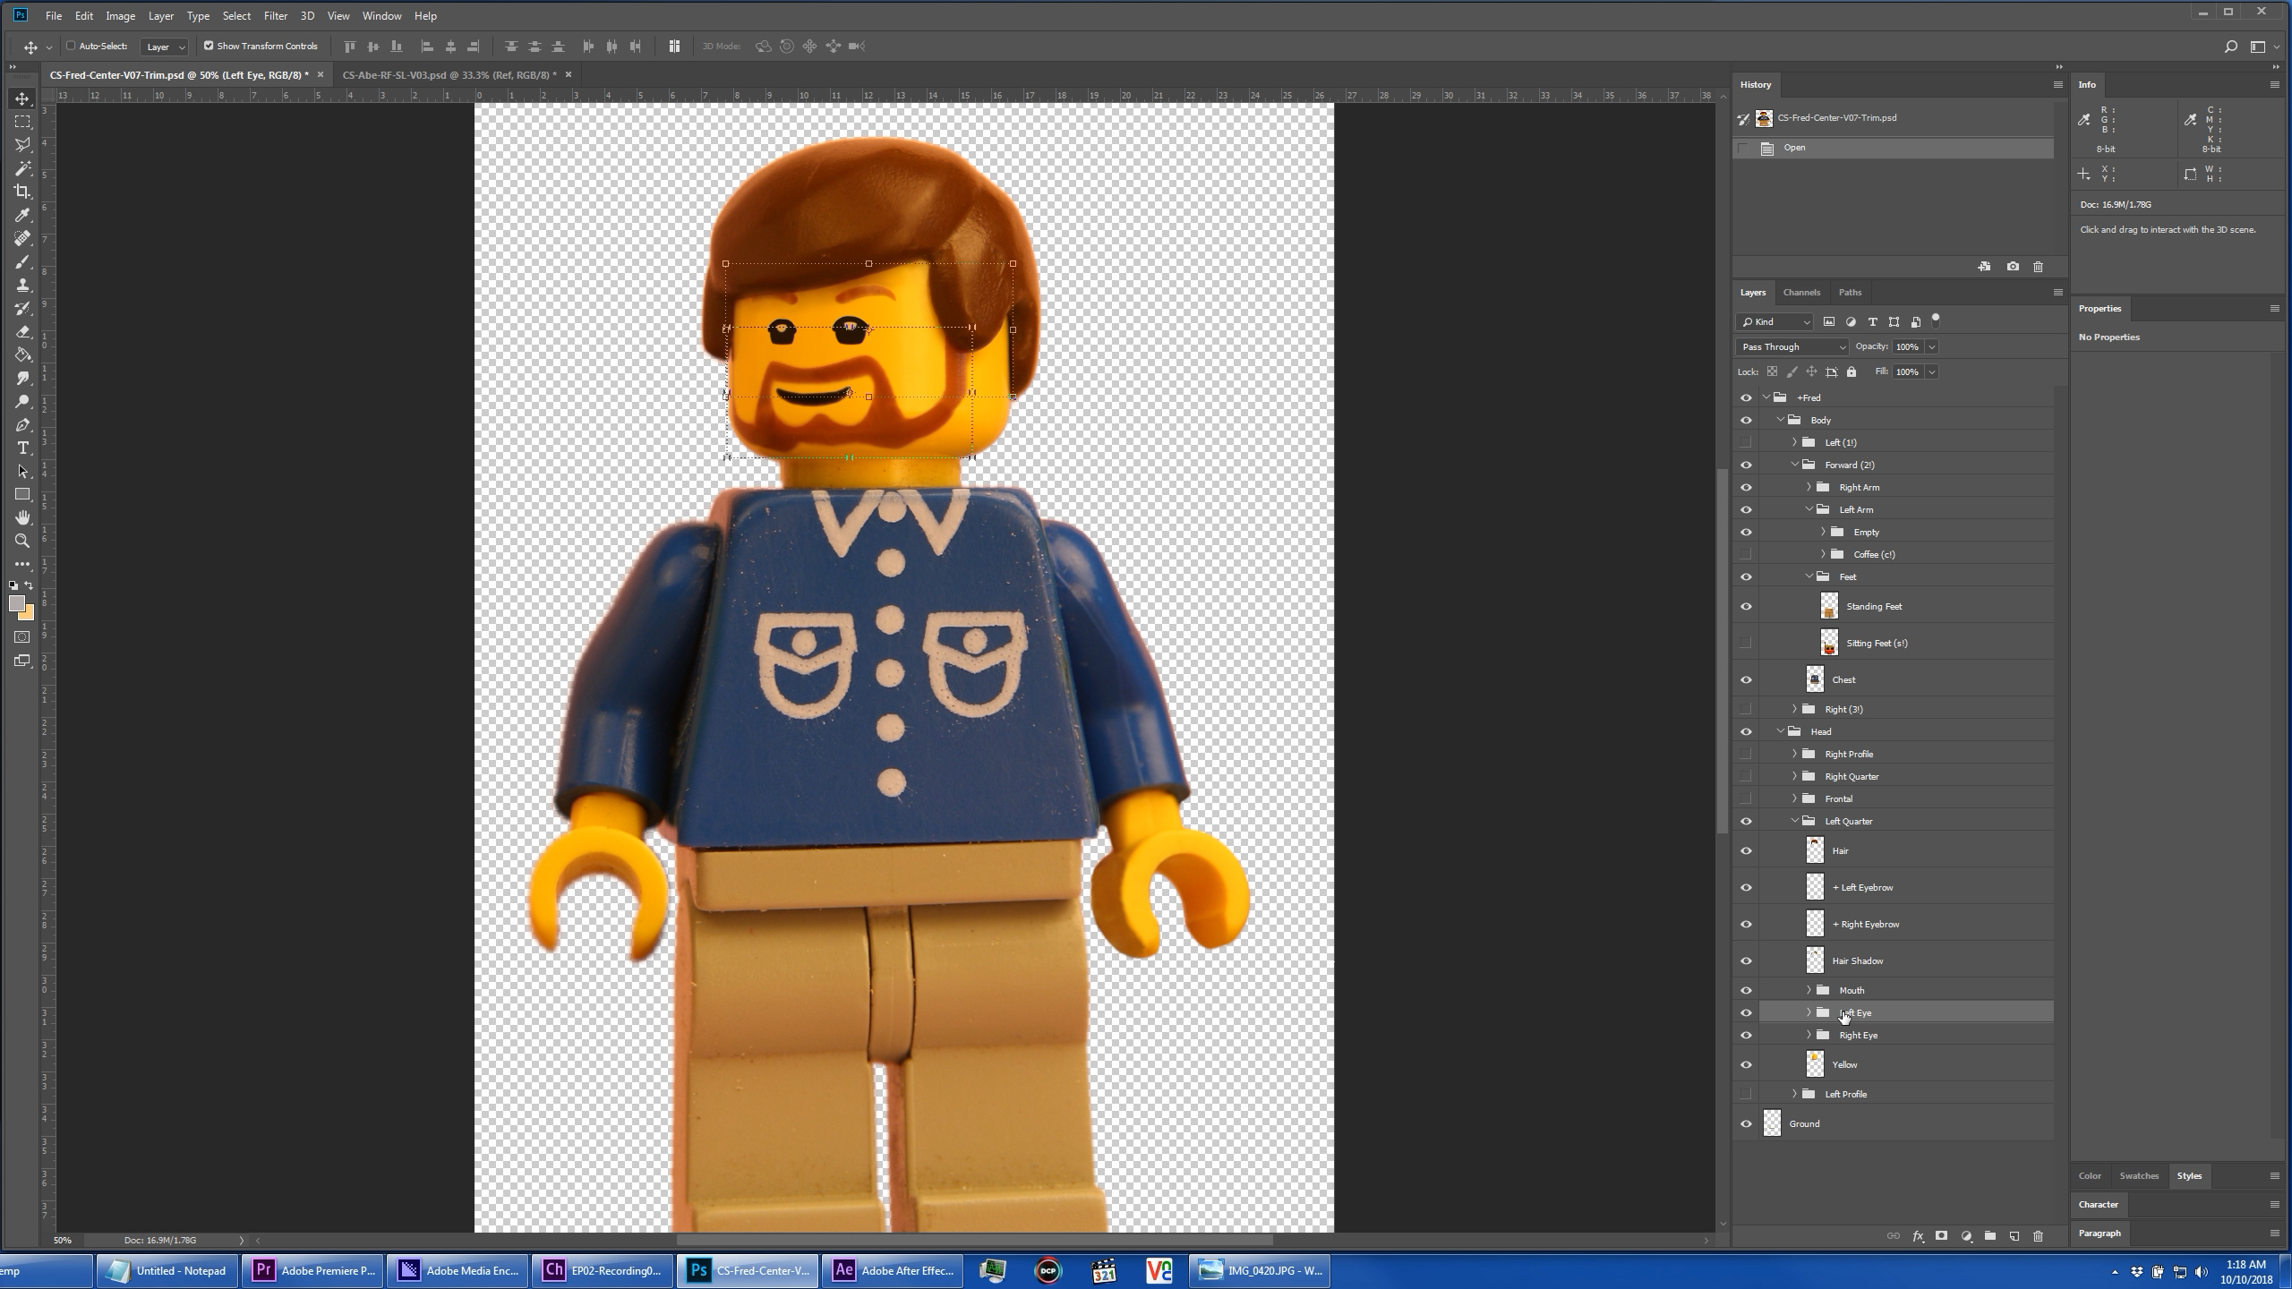Create new adjustment layer icon

tap(1966, 1236)
